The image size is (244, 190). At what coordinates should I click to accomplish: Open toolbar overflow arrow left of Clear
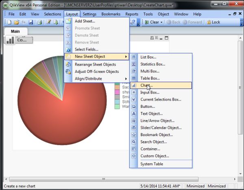coord(138,24)
